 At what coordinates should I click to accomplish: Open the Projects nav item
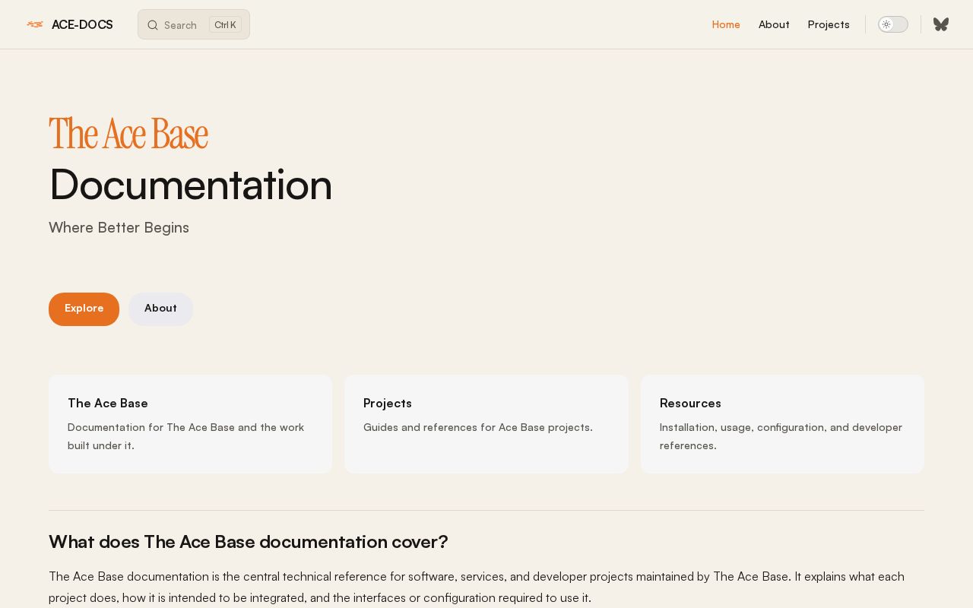[829, 24]
